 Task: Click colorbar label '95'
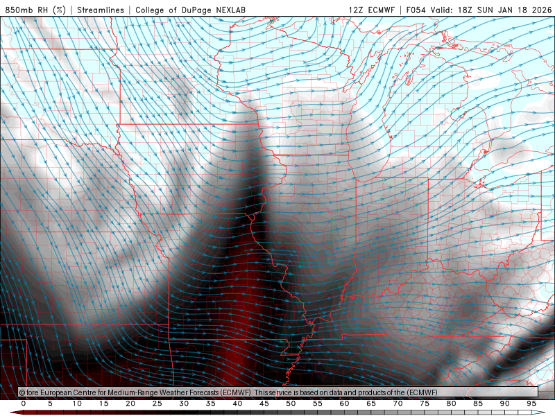(531, 404)
